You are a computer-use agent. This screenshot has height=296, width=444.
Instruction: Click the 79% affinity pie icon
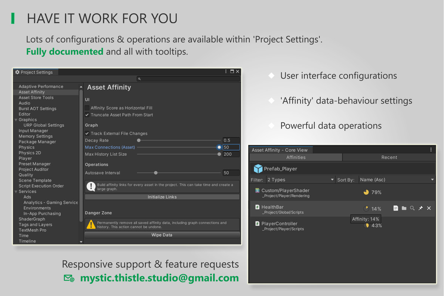[x=366, y=192]
